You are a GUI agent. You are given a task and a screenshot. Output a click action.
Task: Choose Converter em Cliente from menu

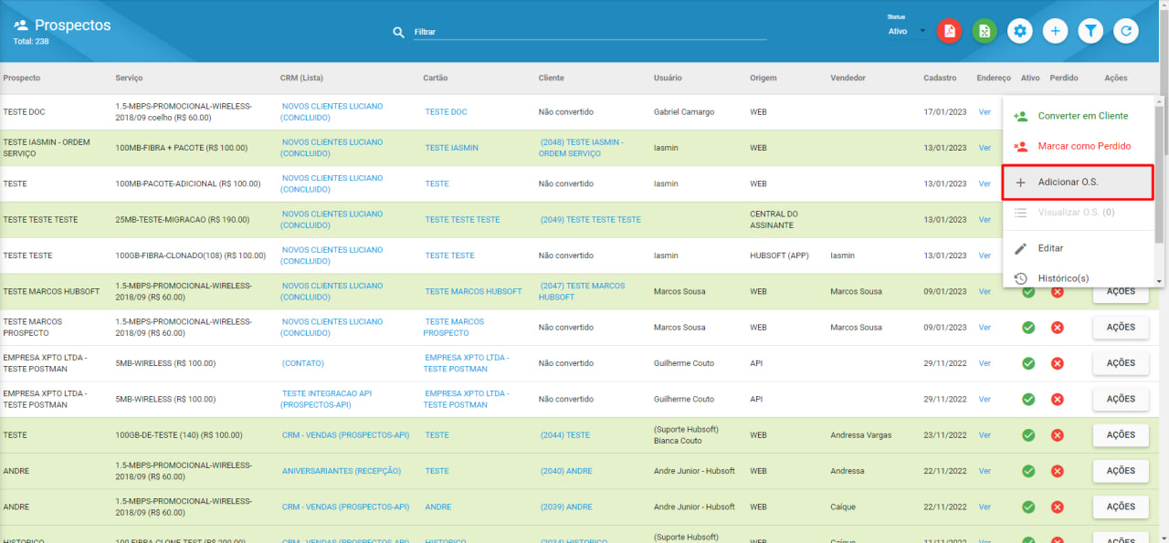click(x=1079, y=116)
